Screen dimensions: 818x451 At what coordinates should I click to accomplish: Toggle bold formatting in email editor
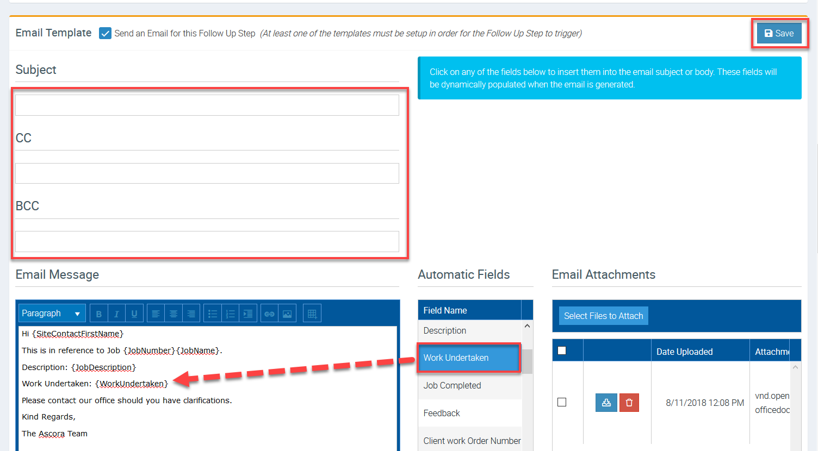click(x=99, y=314)
